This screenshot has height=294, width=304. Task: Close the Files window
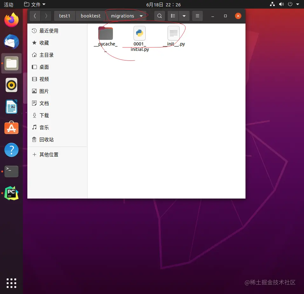(x=238, y=16)
